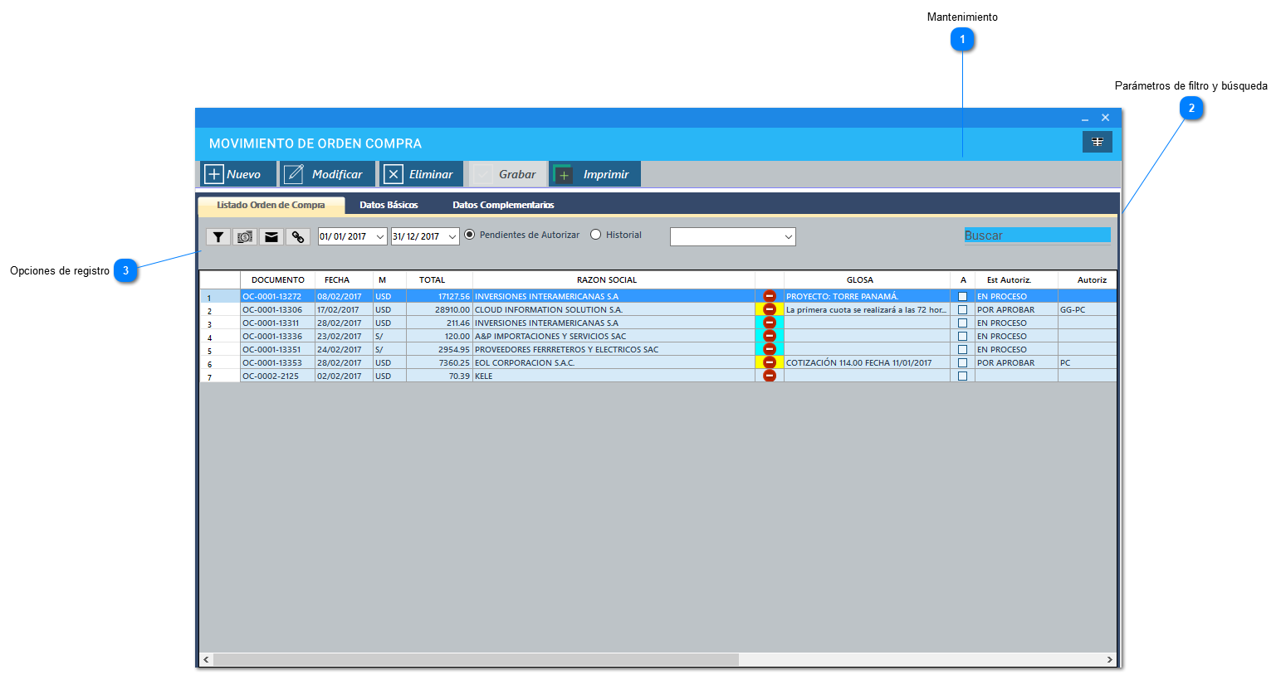Image resolution: width=1281 pixels, height=675 pixels.
Task: Select document OC-0001-13353 cell
Action: [278, 362]
